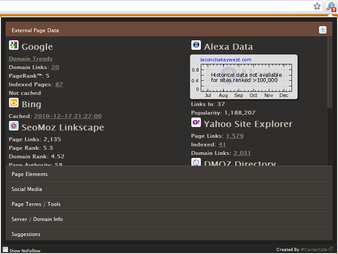
Task: Expand the Suggestions section
Action: pyautogui.click(x=169, y=233)
